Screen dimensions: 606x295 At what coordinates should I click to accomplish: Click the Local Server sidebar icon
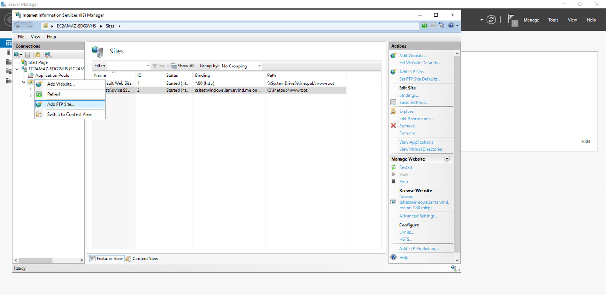pyautogui.click(x=8, y=52)
